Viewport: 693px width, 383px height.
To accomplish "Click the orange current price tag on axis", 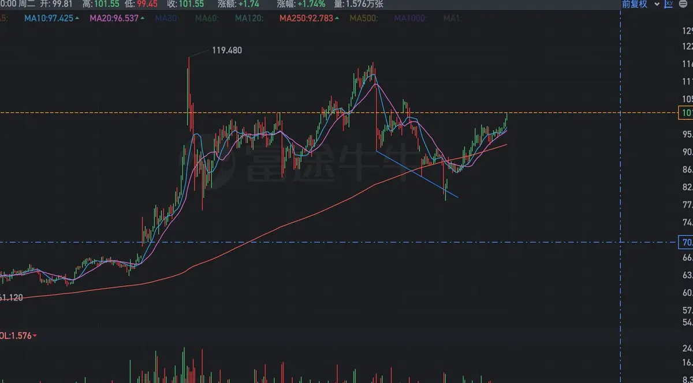I will [686, 113].
